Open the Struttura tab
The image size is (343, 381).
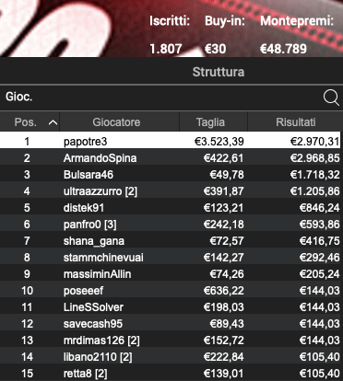(219, 72)
